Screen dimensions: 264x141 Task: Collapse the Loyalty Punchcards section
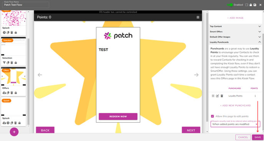pos(235,42)
